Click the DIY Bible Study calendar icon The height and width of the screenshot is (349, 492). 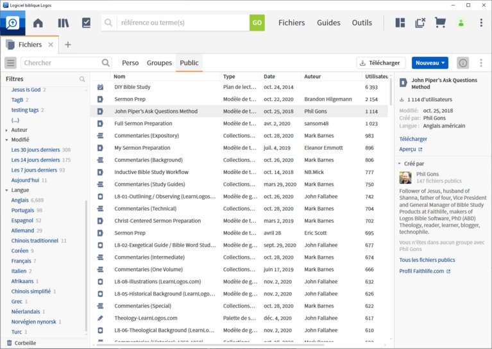tap(100, 87)
